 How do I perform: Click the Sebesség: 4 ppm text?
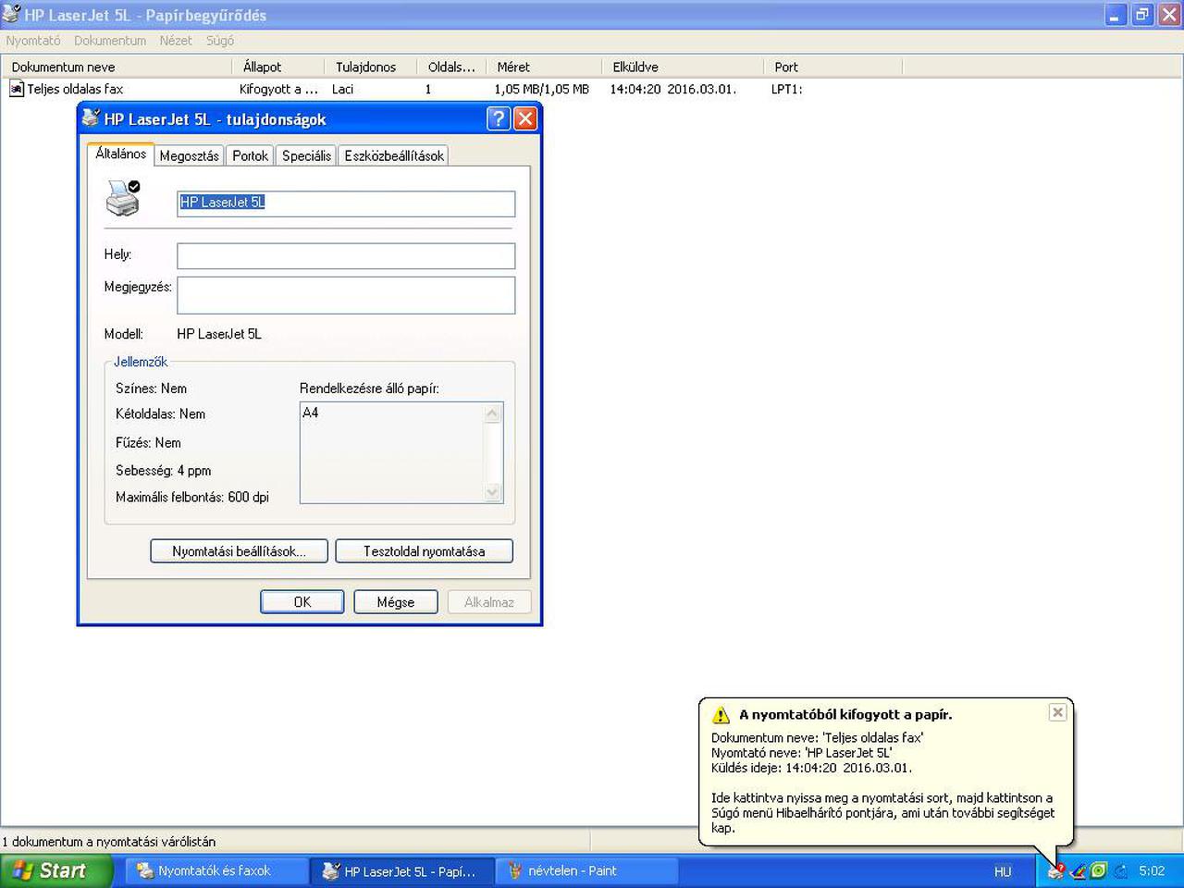(164, 470)
